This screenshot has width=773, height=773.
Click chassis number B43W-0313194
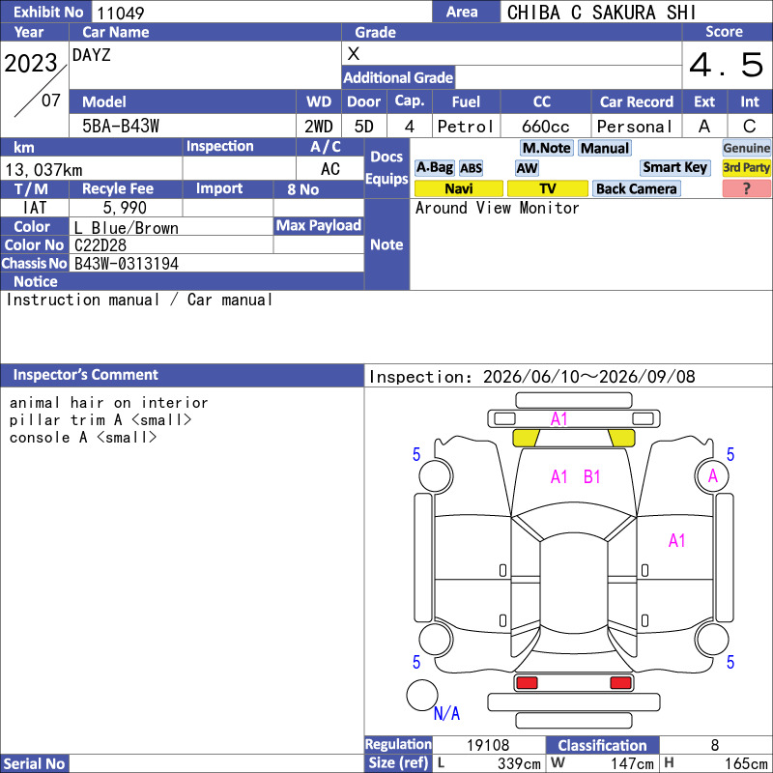coord(127,264)
